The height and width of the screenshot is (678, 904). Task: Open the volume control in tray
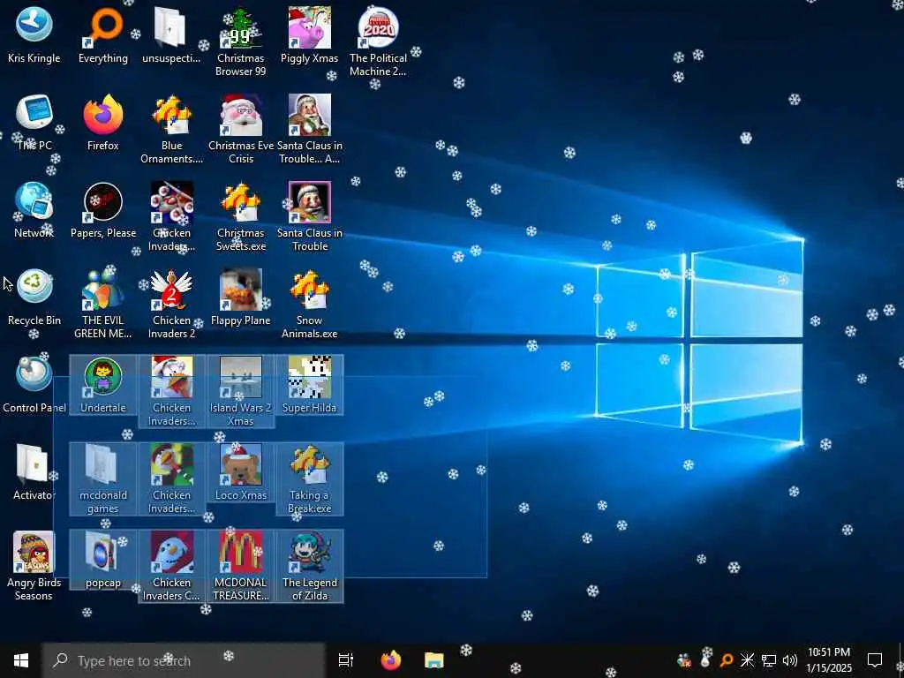tap(790, 660)
